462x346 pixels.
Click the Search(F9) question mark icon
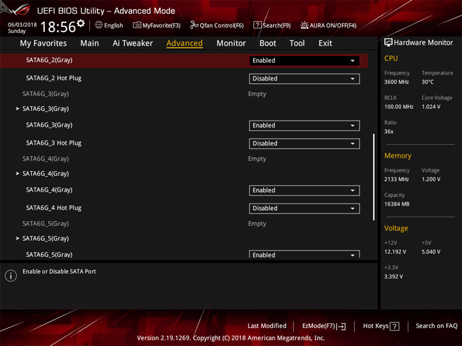click(x=257, y=25)
